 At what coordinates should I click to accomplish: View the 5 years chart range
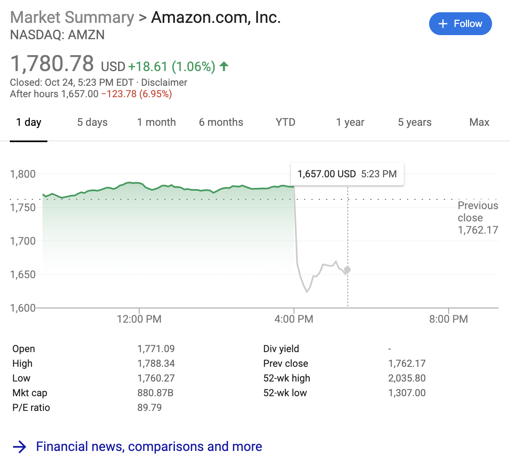point(415,122)
